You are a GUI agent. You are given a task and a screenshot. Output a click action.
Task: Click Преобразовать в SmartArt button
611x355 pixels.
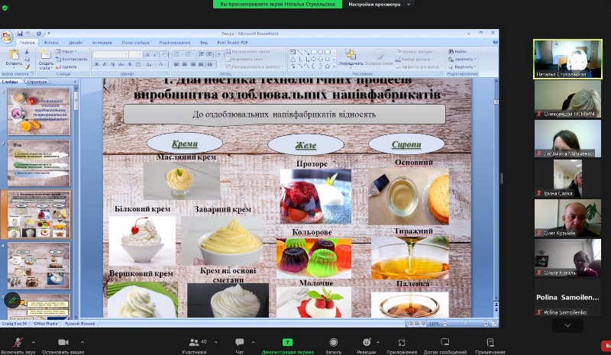(254, 67)
